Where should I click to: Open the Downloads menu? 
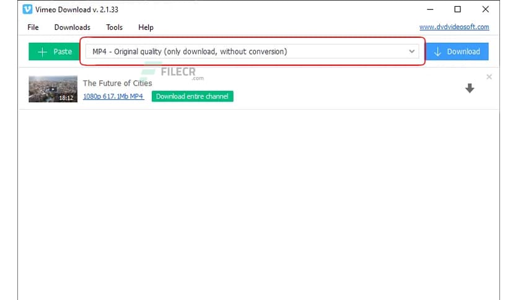coord(72,27)
